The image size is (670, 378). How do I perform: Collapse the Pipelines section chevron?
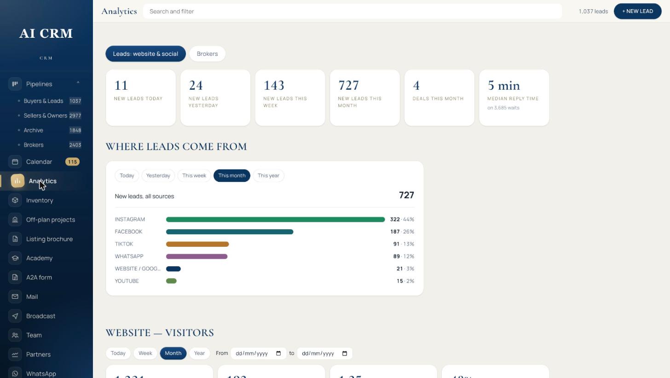tap(78, 83)
